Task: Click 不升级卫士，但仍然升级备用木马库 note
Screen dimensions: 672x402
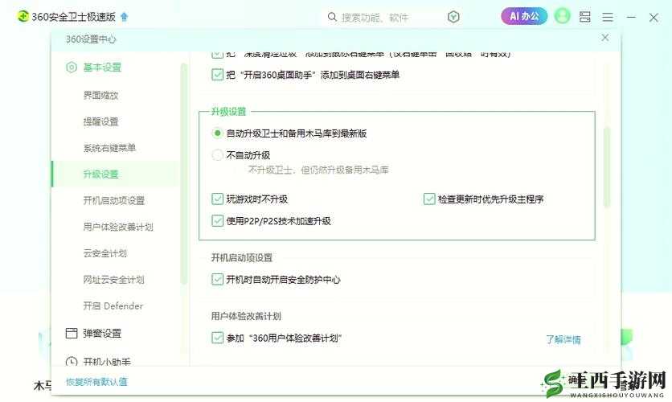Action: click(318, 170)
